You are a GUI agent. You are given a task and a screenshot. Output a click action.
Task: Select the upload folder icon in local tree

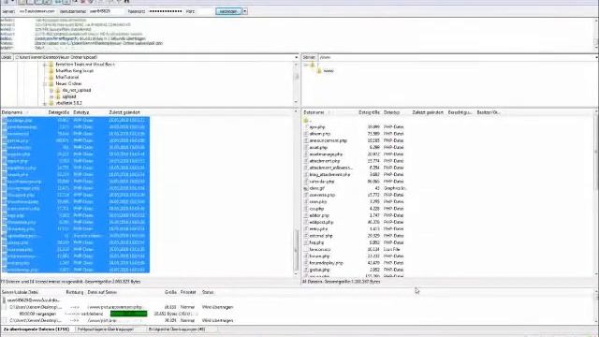point(58,97)
